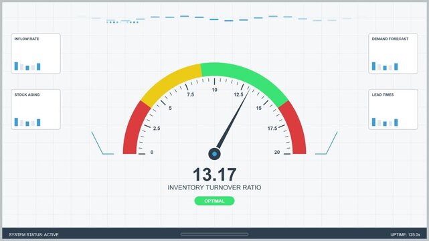Open the Demand Forecast card
The width and height of the screenshot is (429, 241).
click(393, 54)
